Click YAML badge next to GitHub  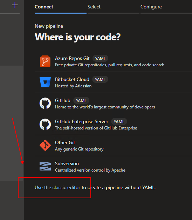tap(81, 101)
